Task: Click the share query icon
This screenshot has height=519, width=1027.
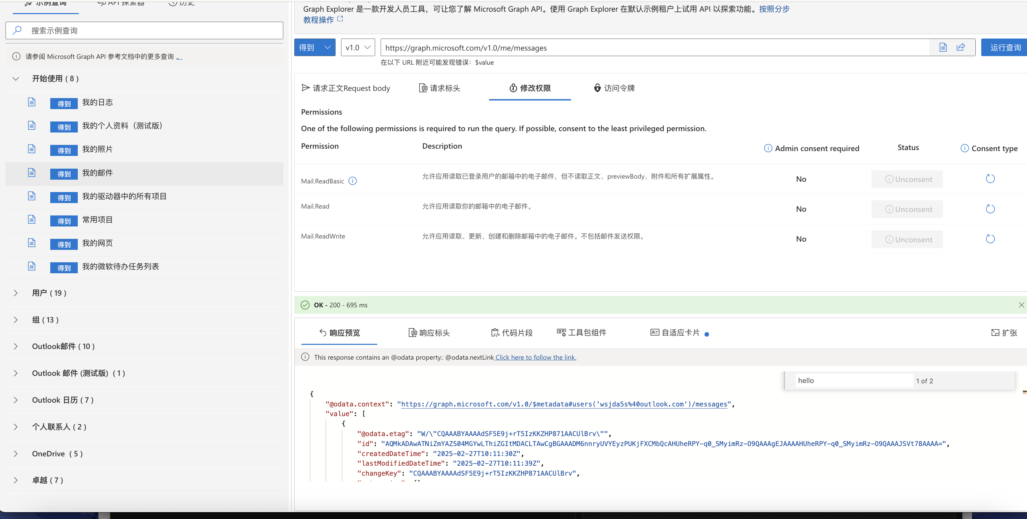Action: [x=961, y=47]
